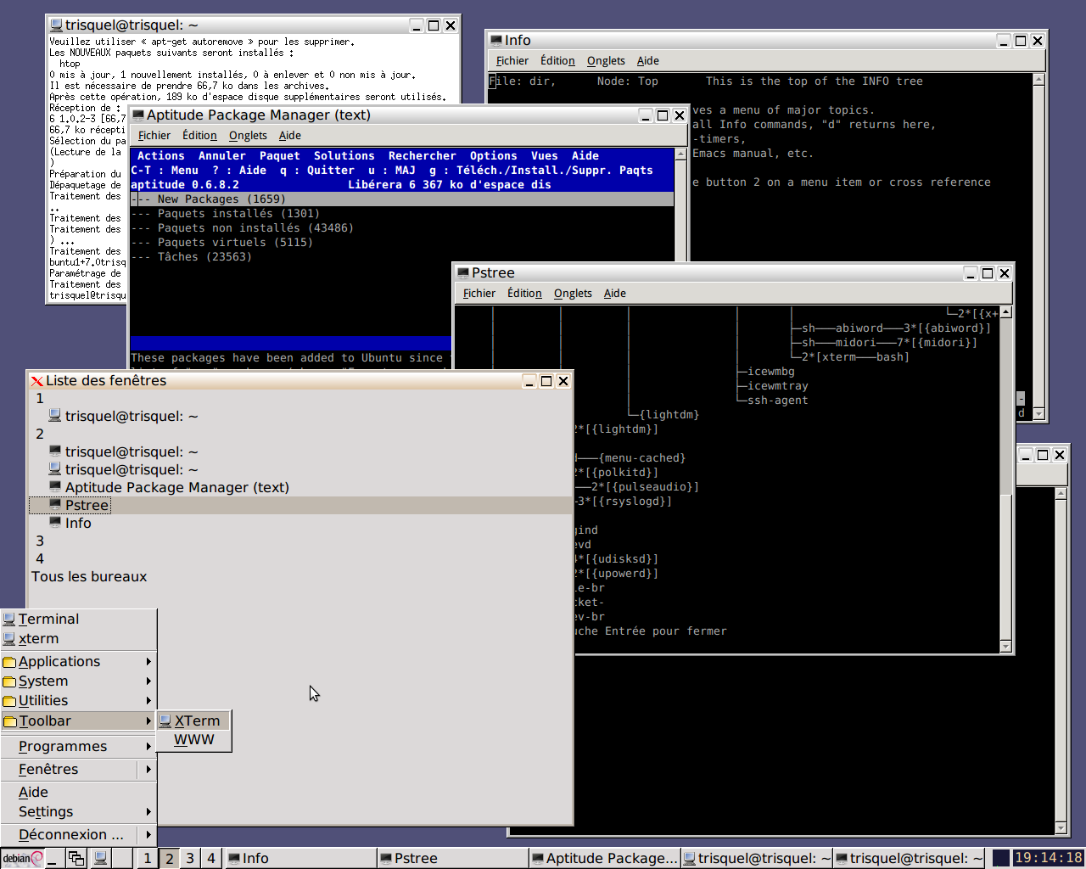Click the Terminal monitor icon in menu

(9, 620)
